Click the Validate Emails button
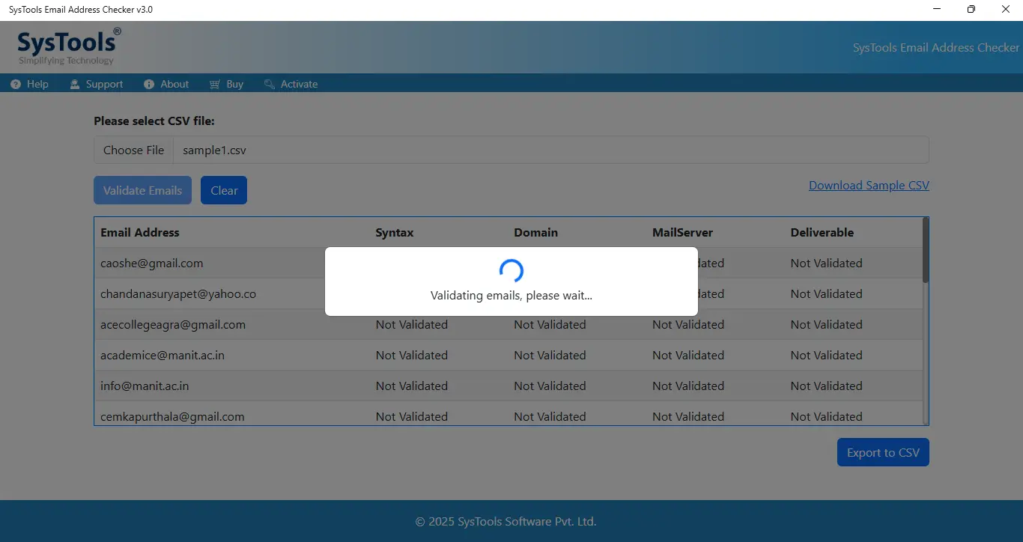1023x542 pixels. click(142, 190)
